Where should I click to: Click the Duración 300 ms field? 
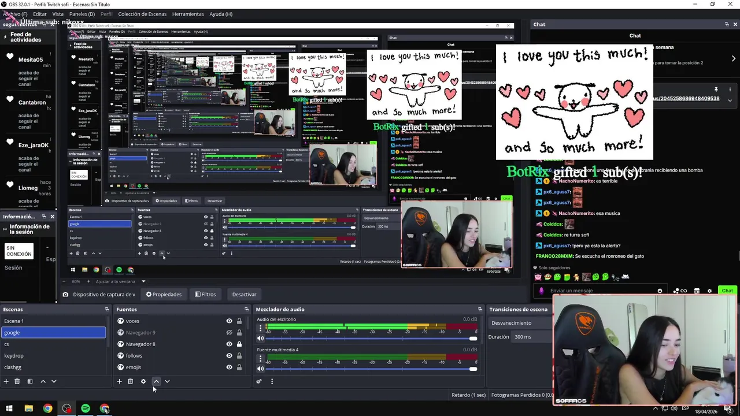(x=532, y=337)
